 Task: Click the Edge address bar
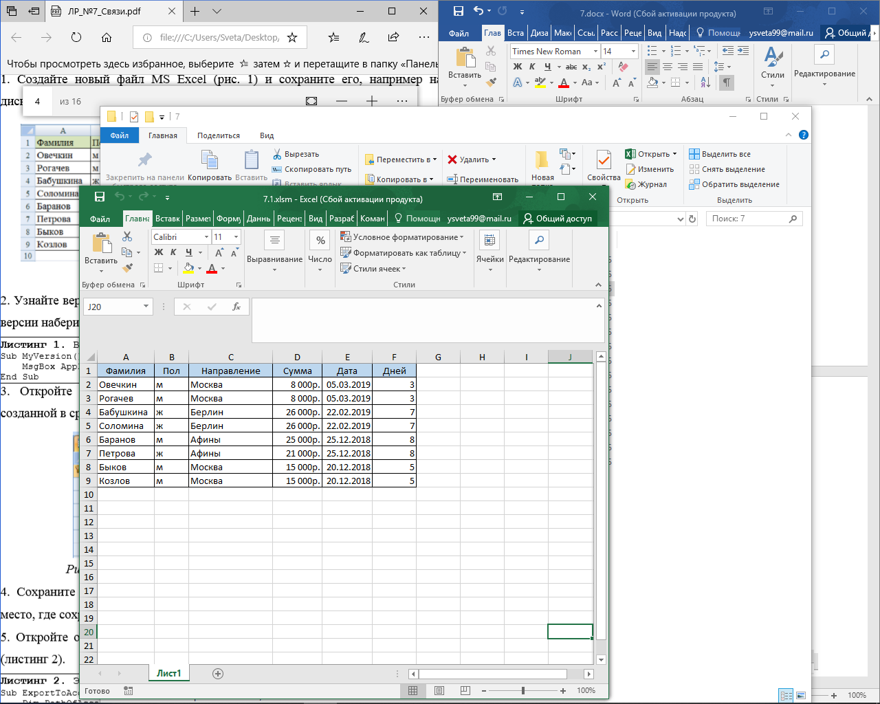(x=219, y=38)
